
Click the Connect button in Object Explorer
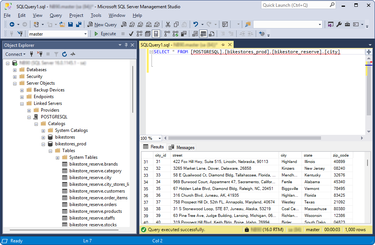click(x=14, y=54)
